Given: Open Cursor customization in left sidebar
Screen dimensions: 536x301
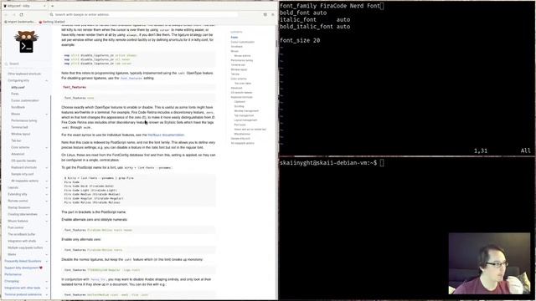Looking at the screenshot, I should pyautogui.click(x=25, y=100).
